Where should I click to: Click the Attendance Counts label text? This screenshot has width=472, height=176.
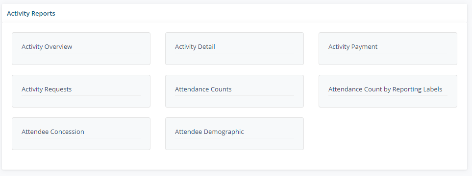[203, 89]
